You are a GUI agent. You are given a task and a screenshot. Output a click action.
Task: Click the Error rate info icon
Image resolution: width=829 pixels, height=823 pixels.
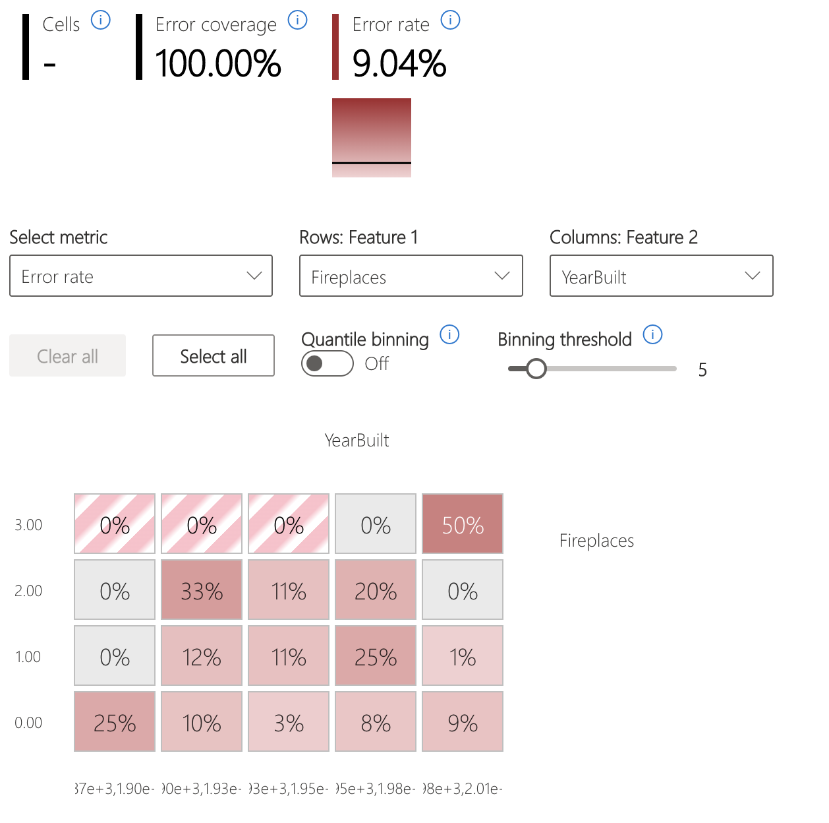click(x=450, y=20)
